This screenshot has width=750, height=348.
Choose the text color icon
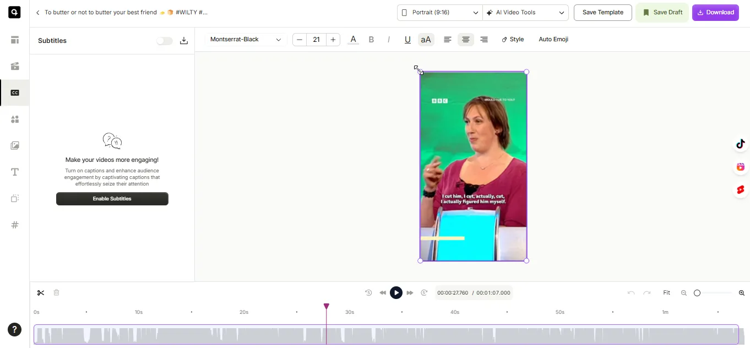click(x=353, y=40)
